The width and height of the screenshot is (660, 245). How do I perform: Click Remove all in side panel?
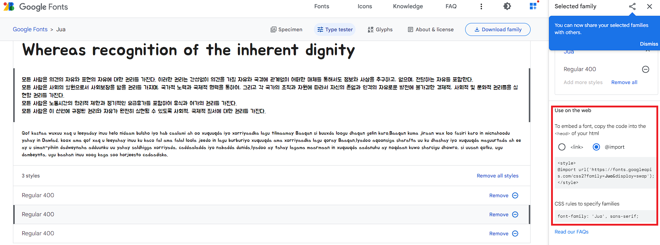(624, 82)
